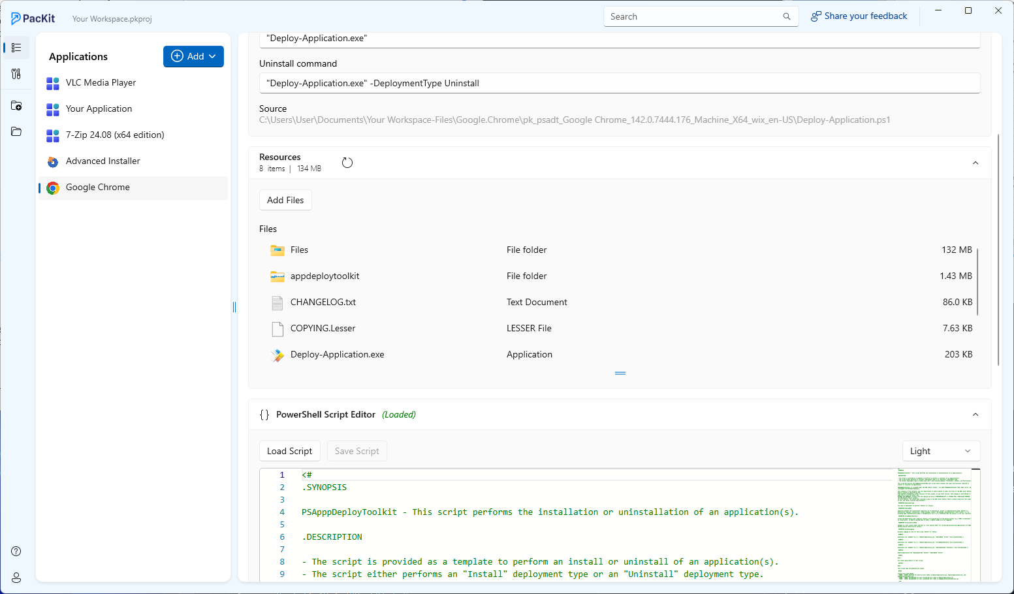Open the Light theme dropdown

[940, 450]
